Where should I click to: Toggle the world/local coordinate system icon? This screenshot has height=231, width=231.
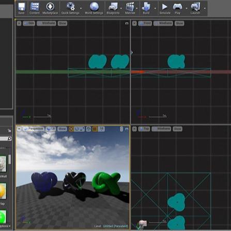(88, 129)
